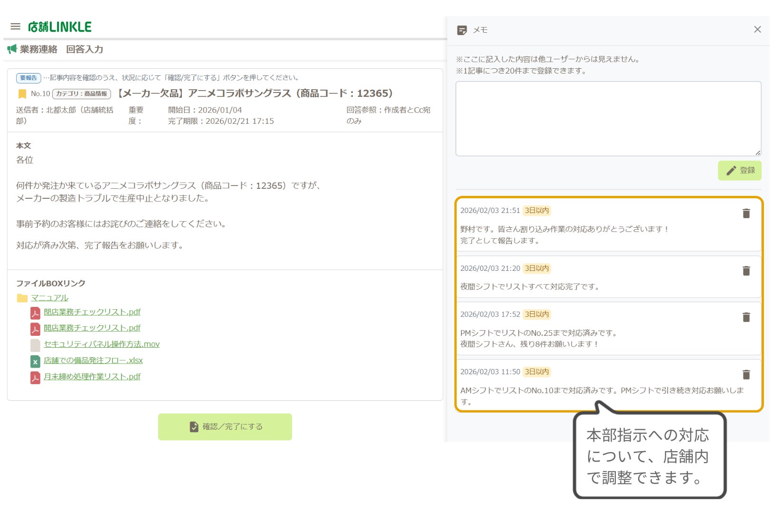Screen dimensions: 773x508
Task: Click the 店舗LINKLE logo
Action: [60, 27]
